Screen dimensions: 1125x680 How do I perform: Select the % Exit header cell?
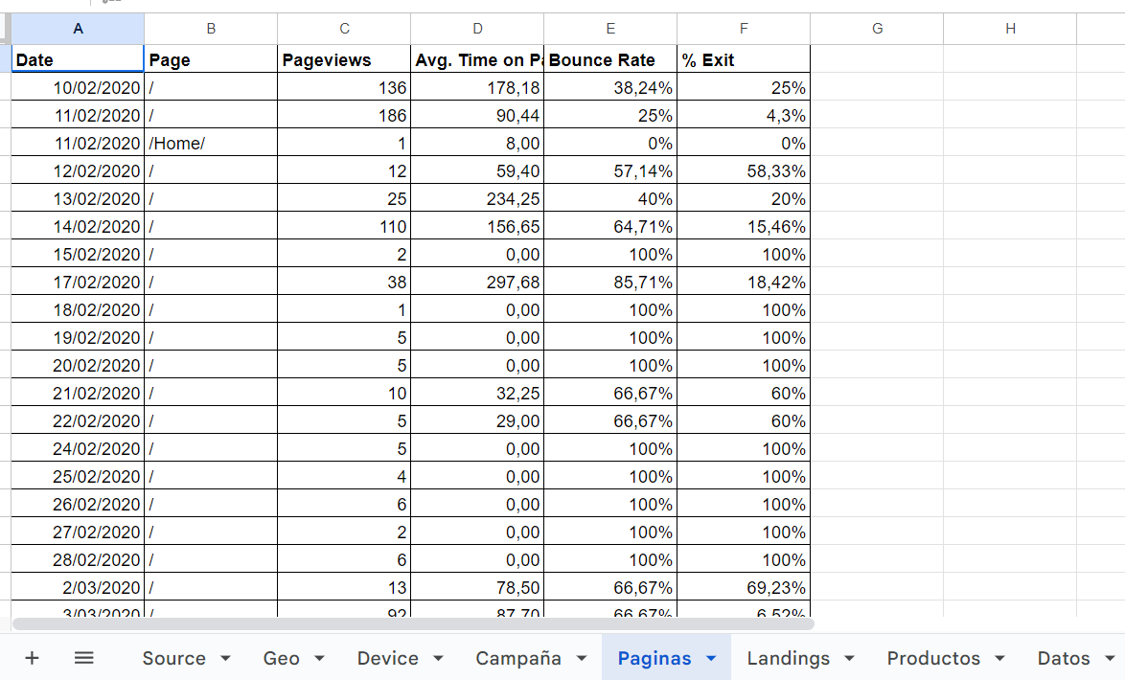pyautogui.click(x=744, y=59)
